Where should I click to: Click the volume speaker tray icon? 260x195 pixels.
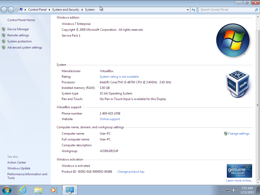(x=234, y=190)
